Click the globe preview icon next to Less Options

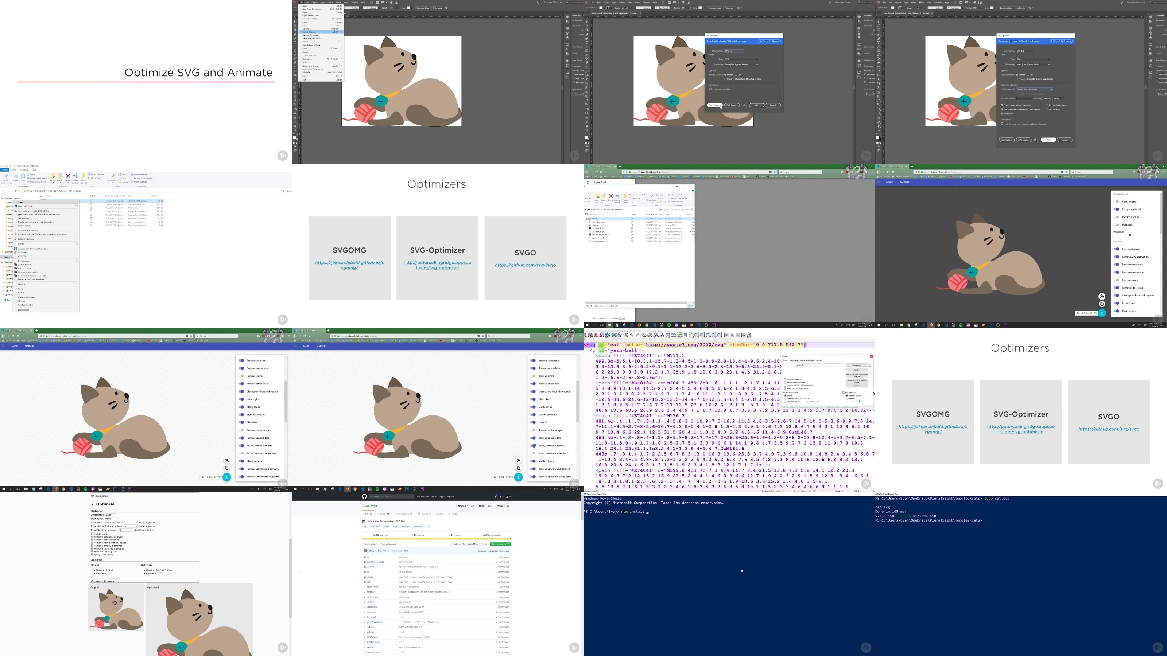[1035, 140]
